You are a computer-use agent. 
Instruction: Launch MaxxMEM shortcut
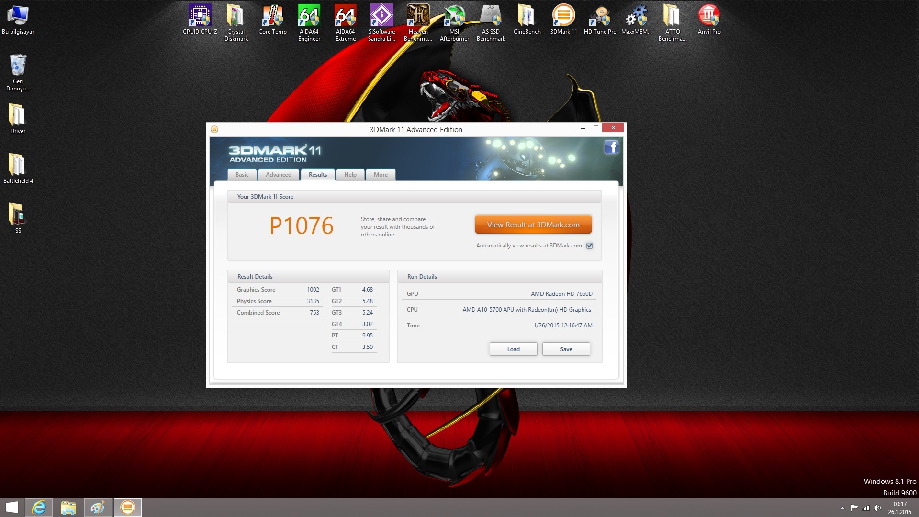pyautogui.click(x=636, y=20)
